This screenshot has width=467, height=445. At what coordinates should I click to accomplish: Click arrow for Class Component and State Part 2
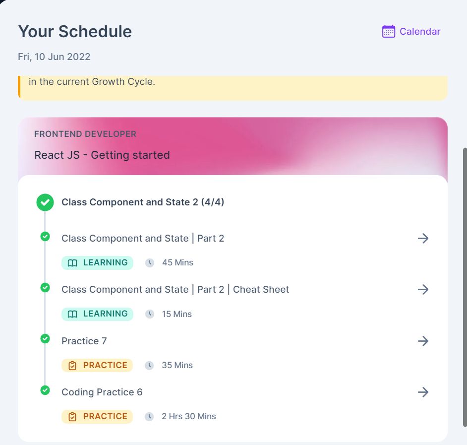pyautogui.click(x=423, y=238)
